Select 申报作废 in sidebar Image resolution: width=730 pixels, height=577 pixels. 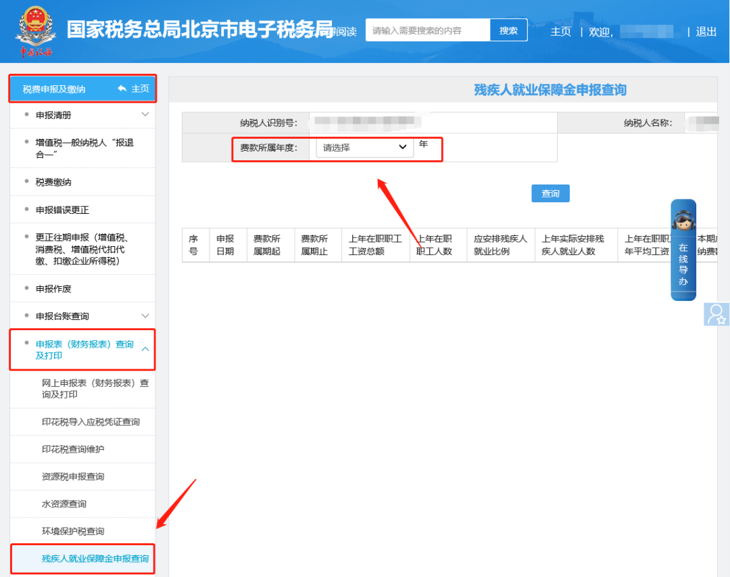(x=53, y=289)
